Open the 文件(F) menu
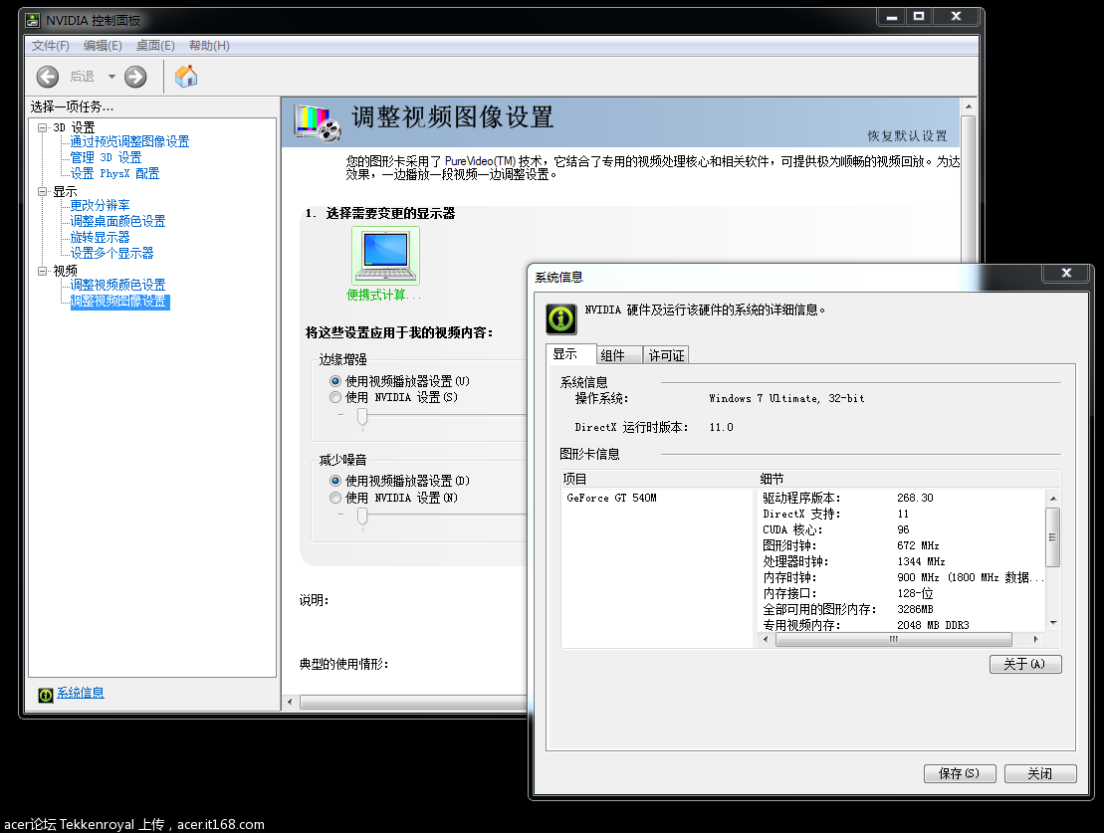Image resolution: width=1104 pixels, height=833 pixels. (x=50, y=46)
